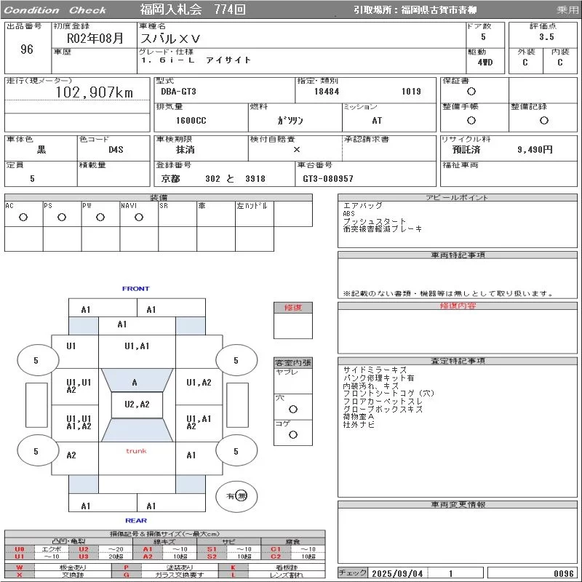Click the red S1 legend code
Image resolution: width=582 pixels, height=582 pixels.
pyautogui.click(x=212, y=549)
